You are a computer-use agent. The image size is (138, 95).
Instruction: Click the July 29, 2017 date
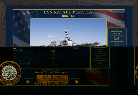point(117,33)
